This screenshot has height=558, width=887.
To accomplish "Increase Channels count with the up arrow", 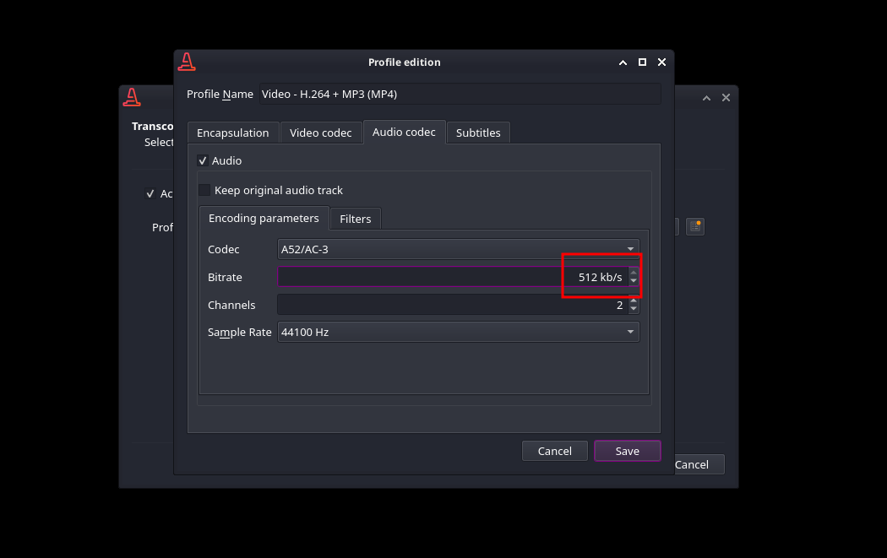I will pos(634,301).
